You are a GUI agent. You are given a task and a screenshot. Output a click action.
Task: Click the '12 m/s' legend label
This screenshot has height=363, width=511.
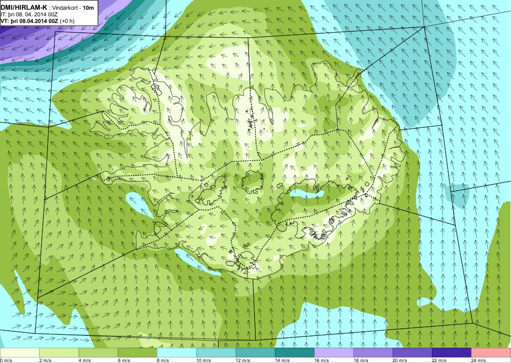click(243, 360)
